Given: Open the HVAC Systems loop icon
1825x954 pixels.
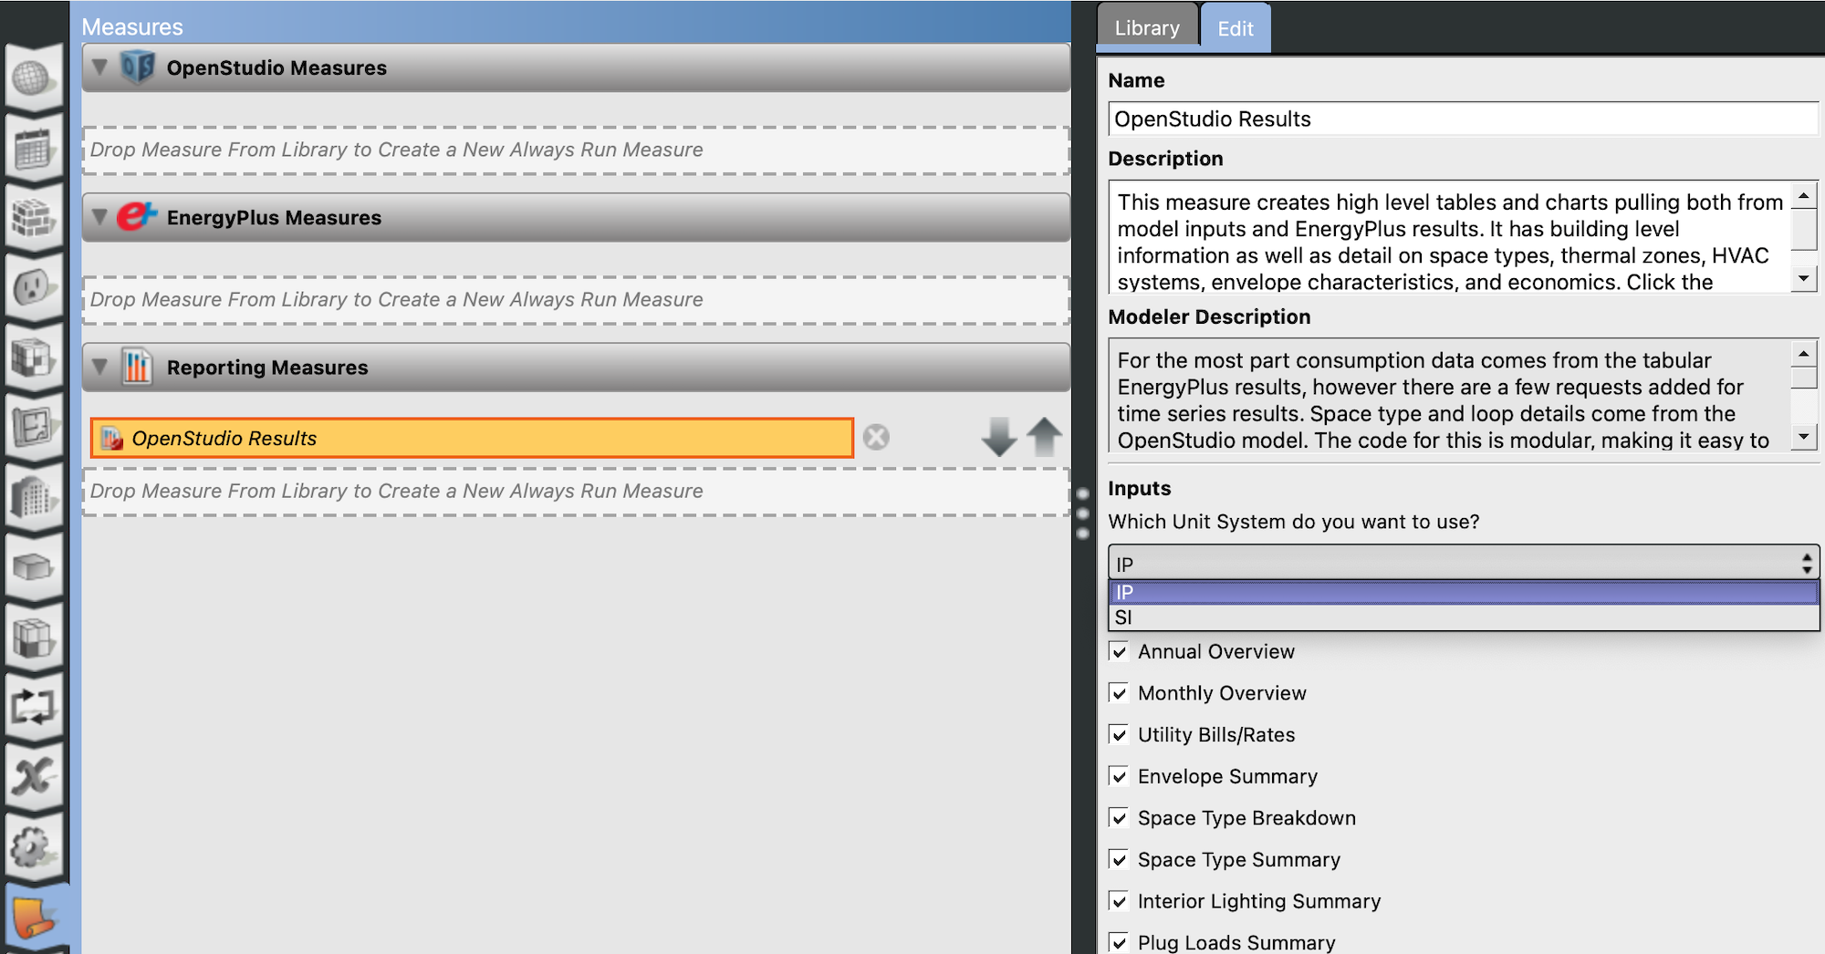Looking at the screenshot, I should [x=32, y=707].
